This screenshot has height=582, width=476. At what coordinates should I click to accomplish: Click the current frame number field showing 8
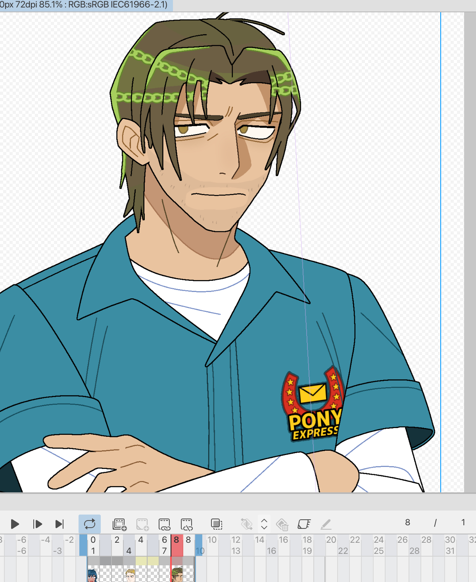407,522
